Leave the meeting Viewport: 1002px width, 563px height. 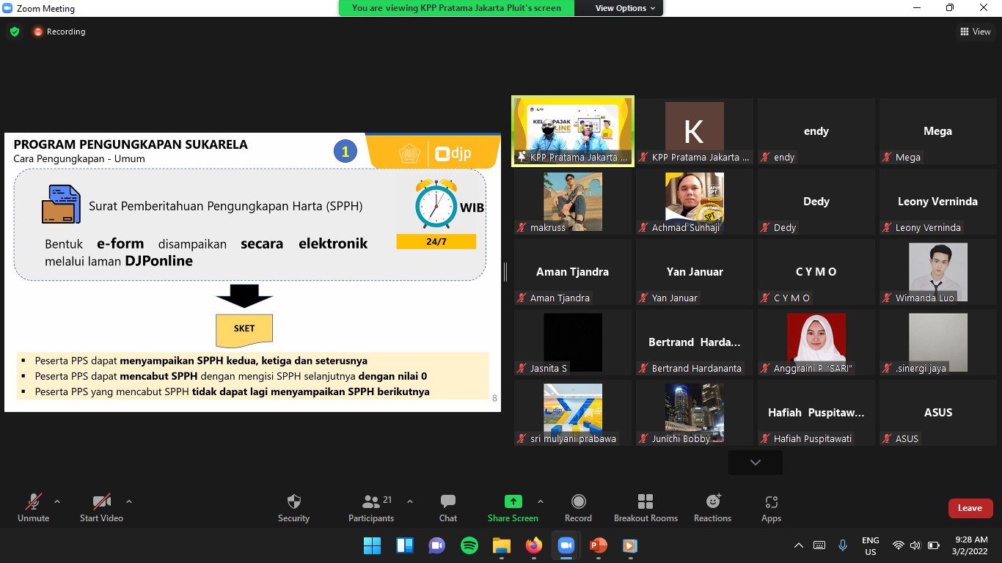[970, 508]
